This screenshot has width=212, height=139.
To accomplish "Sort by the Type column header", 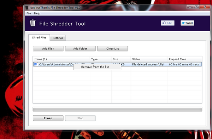I will coord(101,59).
